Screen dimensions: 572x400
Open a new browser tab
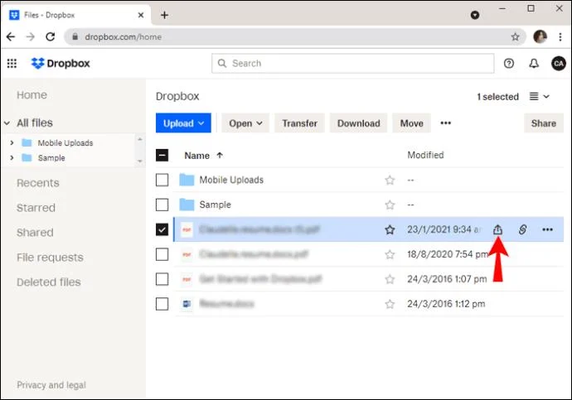[x=164, y=15]
